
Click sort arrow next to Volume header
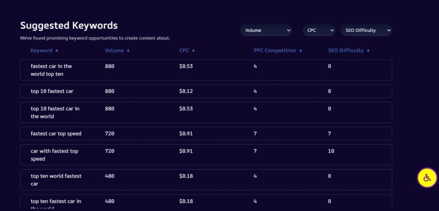click(x=128, y=50)
